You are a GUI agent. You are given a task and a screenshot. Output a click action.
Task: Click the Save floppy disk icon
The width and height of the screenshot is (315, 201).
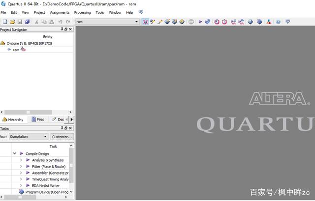tap(20, 22)
